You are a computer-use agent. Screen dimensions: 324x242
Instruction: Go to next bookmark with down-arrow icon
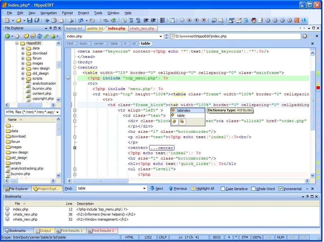[x=189, y=20]
